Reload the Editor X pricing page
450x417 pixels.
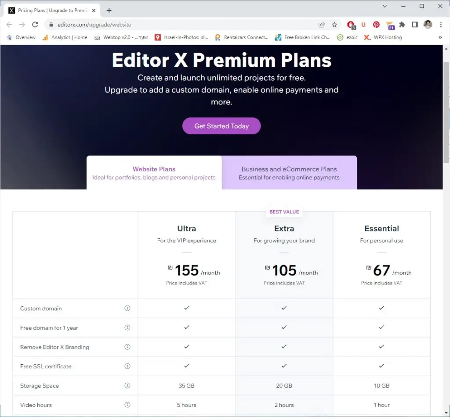point(35,25)
